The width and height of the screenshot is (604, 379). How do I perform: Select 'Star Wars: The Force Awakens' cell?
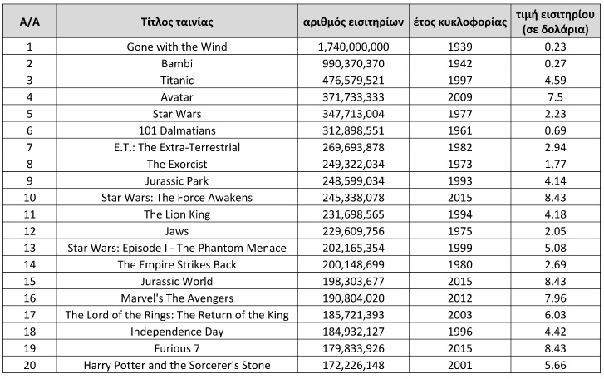point(176,198)
